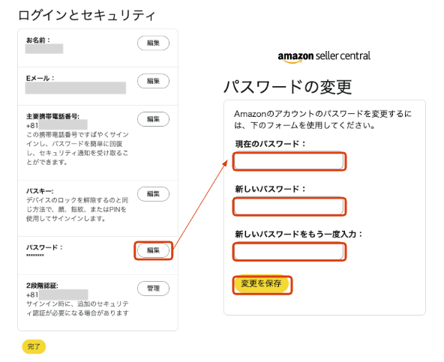This screenshot has width=444, height=362.
Task: Click 編集 button next to Eメール
Action: pos(153,81)
